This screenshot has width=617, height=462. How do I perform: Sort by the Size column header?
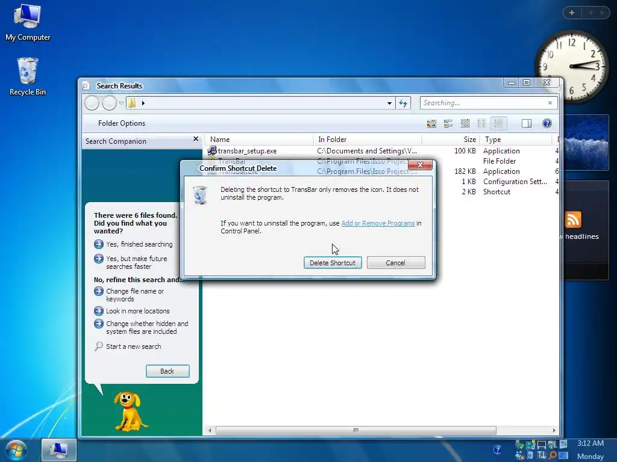451,140
